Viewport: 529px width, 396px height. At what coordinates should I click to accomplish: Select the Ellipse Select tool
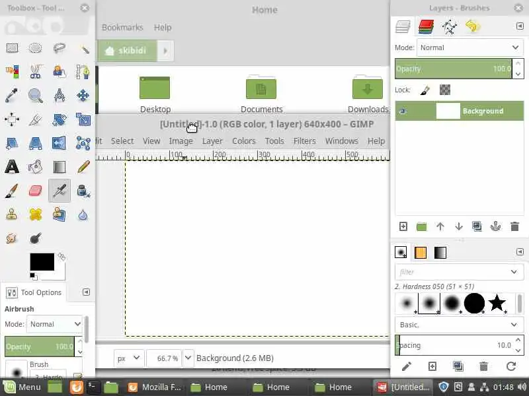(x=35, y=48)
